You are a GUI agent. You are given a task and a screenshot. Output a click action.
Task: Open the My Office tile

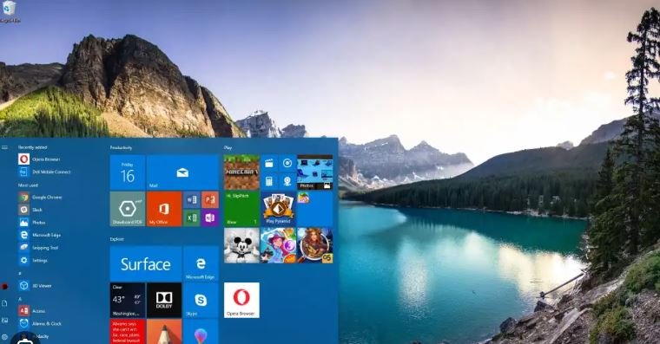tap(164, 209)
